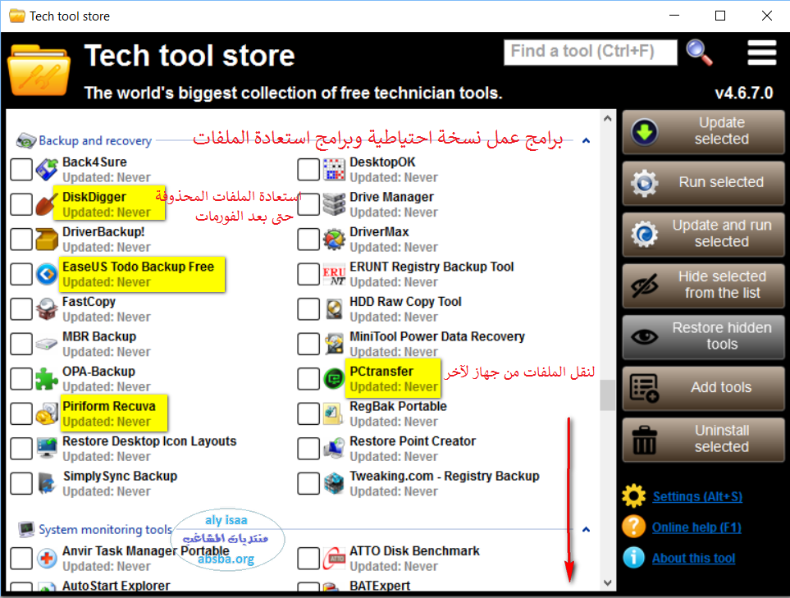
Task: Open the Settings (Alt+S) link
Action: 697,496
